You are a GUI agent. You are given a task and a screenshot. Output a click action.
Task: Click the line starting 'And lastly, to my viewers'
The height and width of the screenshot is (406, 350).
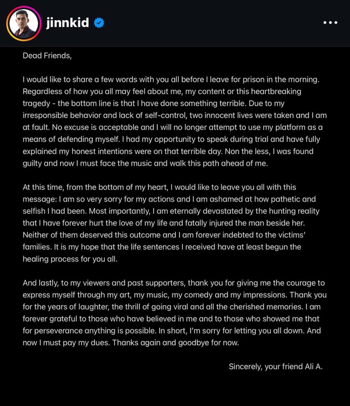point(174,283)
